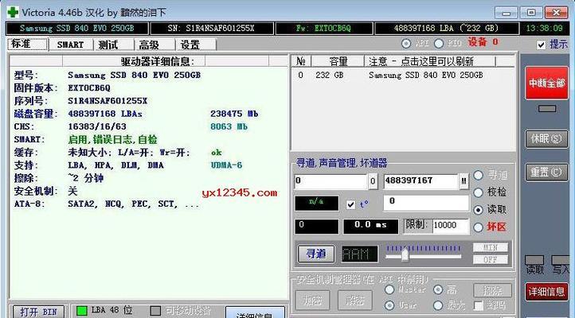
Task: Click the CHS value 16383/16/63
Action: point(97,126)
